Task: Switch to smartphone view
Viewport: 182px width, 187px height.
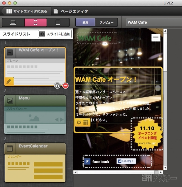Action: click(x=36, y=22)
